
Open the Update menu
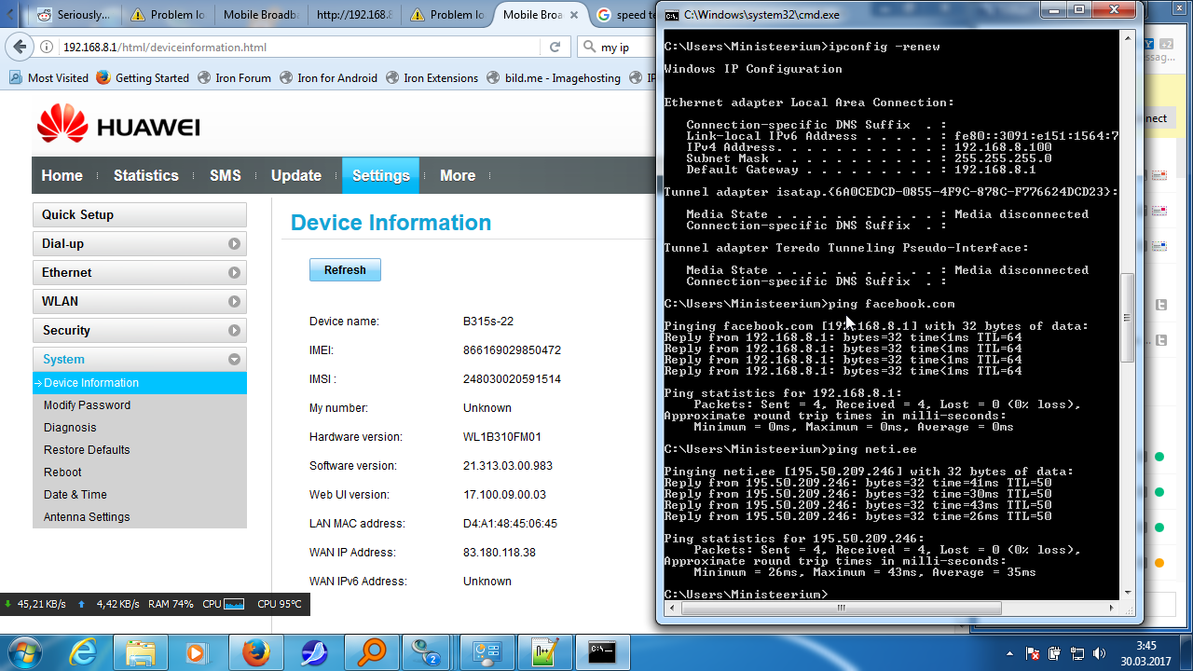(x=296, y=175)
